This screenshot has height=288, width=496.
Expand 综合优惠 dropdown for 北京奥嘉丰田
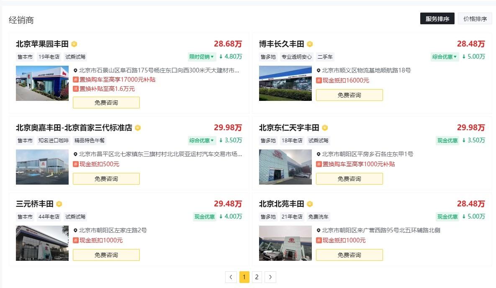pyautogui.click(x=201, y=140)
